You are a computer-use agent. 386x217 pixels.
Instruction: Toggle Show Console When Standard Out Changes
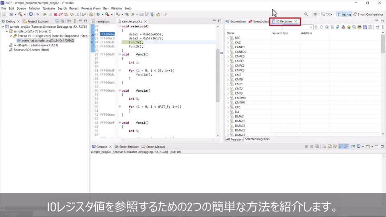(341, 147)
